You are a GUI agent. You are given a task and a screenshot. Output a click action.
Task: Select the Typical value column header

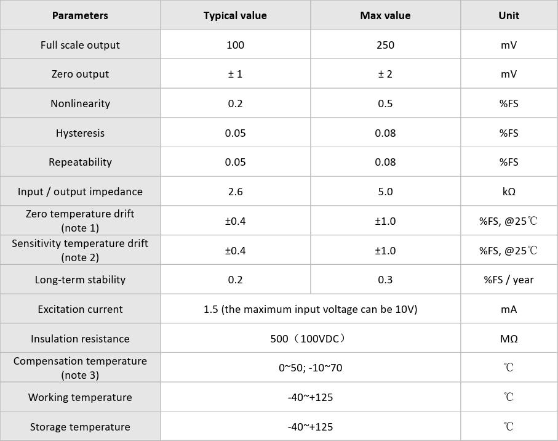point(235,15)
